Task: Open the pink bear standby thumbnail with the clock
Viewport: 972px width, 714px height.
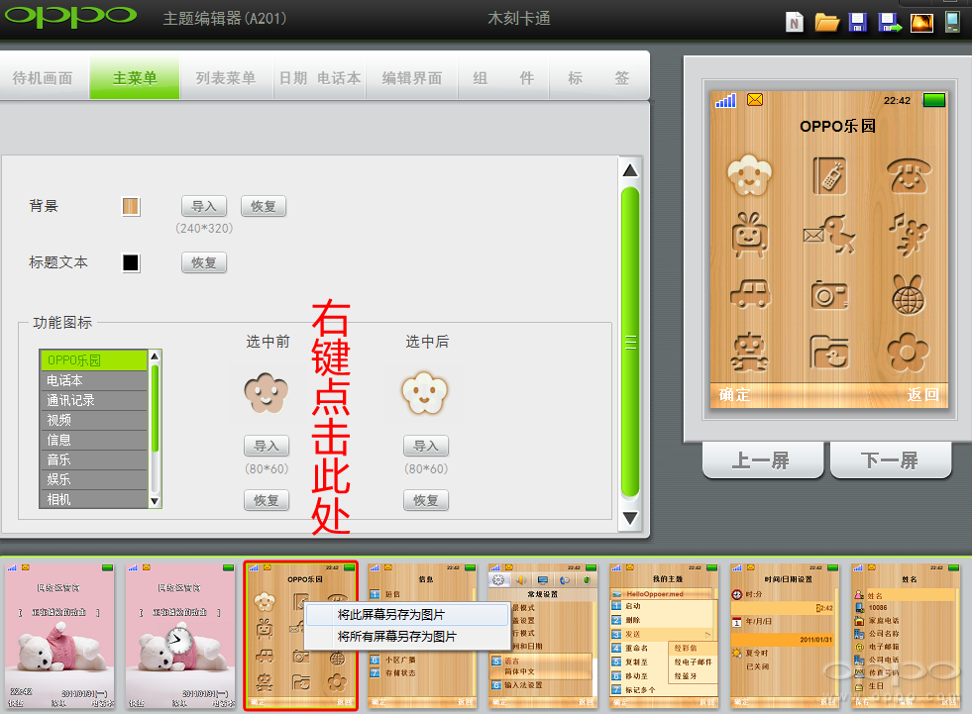Action: pyautogui.click(x=181, y=636)
